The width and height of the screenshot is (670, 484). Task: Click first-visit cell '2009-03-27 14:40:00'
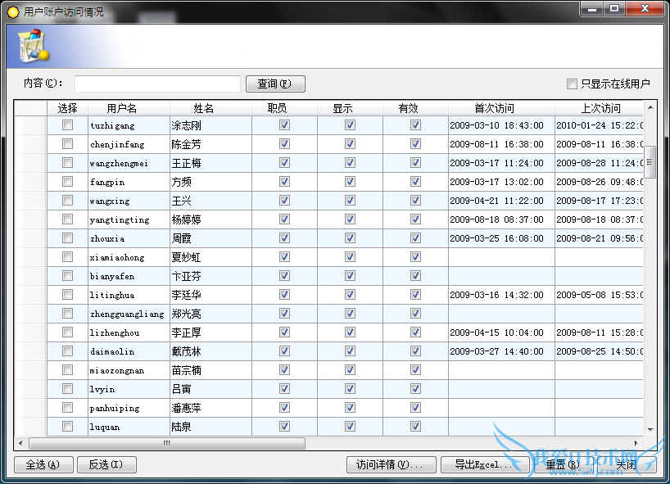tap(501, 351)
